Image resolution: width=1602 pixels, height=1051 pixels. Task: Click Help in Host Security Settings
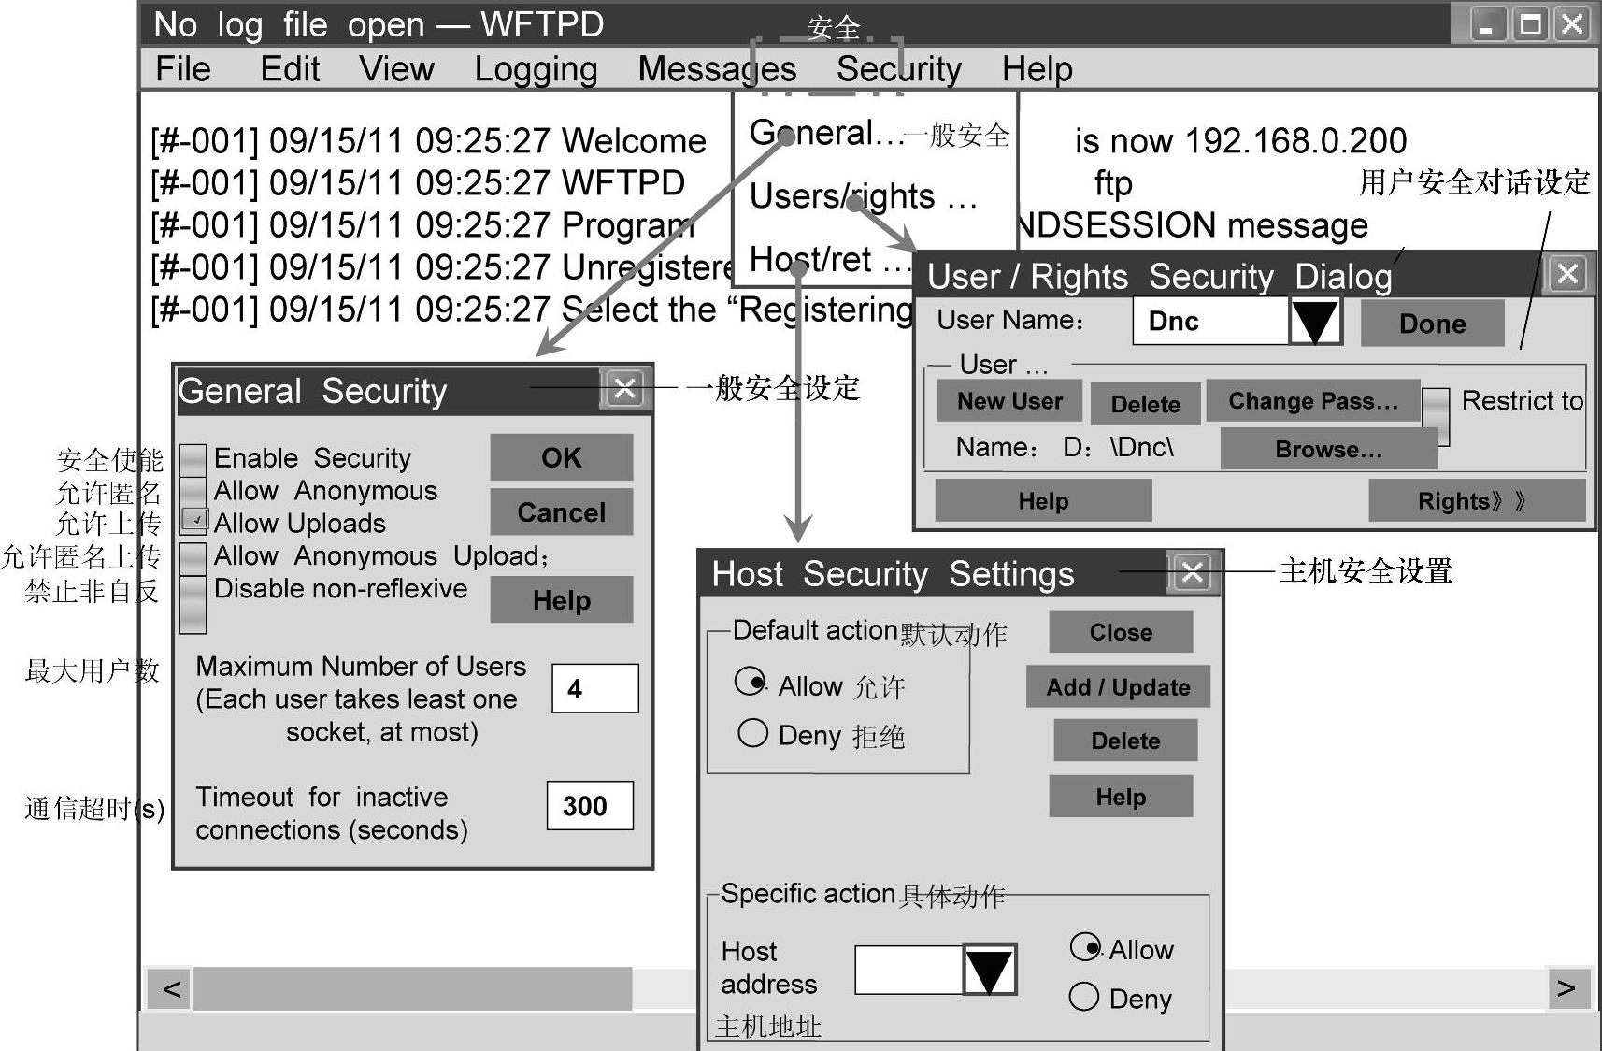[x=1121, y=797]
